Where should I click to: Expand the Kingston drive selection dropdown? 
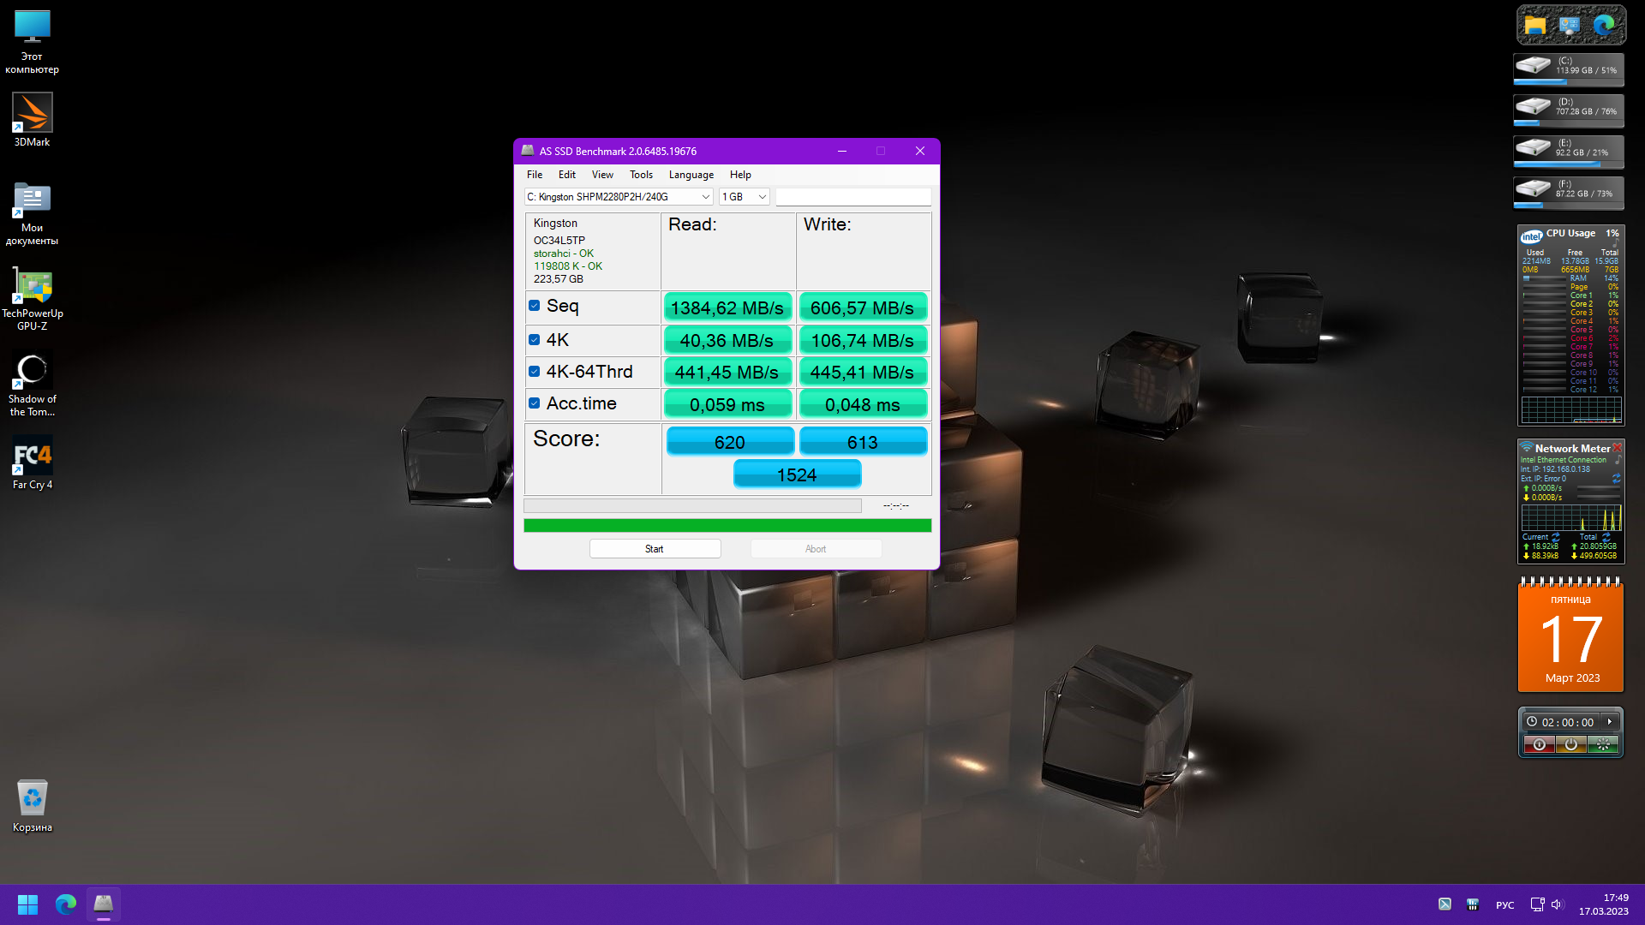tap(705, 197)
